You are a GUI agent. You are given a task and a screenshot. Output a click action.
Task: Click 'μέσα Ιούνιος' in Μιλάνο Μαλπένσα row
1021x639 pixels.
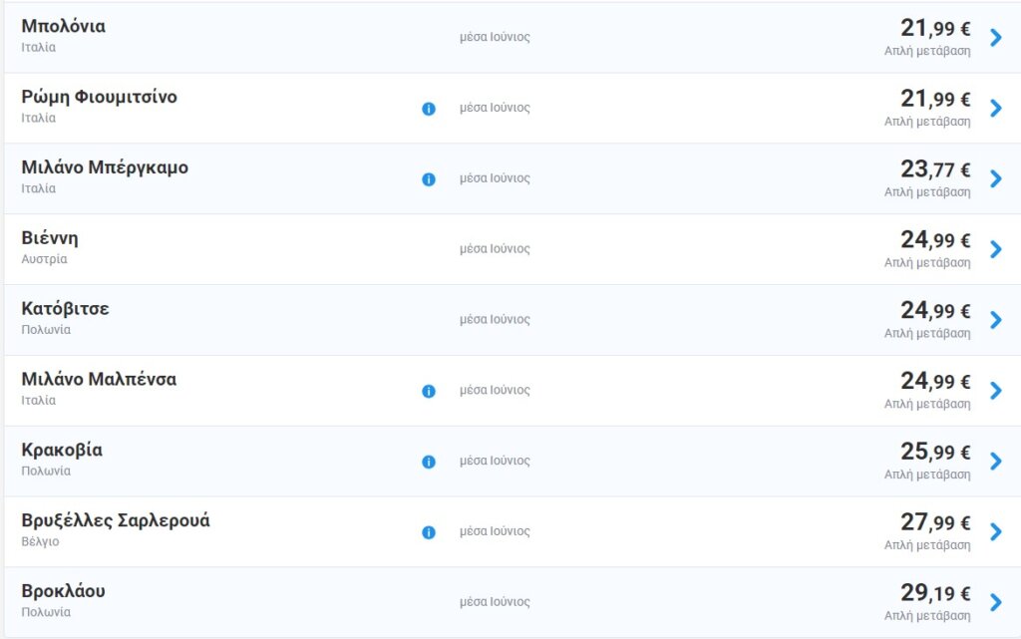coord(495,391)
